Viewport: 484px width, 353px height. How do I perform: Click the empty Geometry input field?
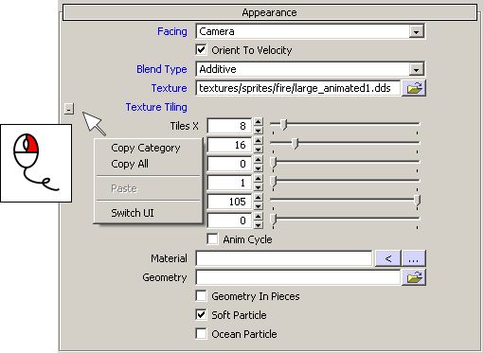pyautogui.click(x=297, y=277)
